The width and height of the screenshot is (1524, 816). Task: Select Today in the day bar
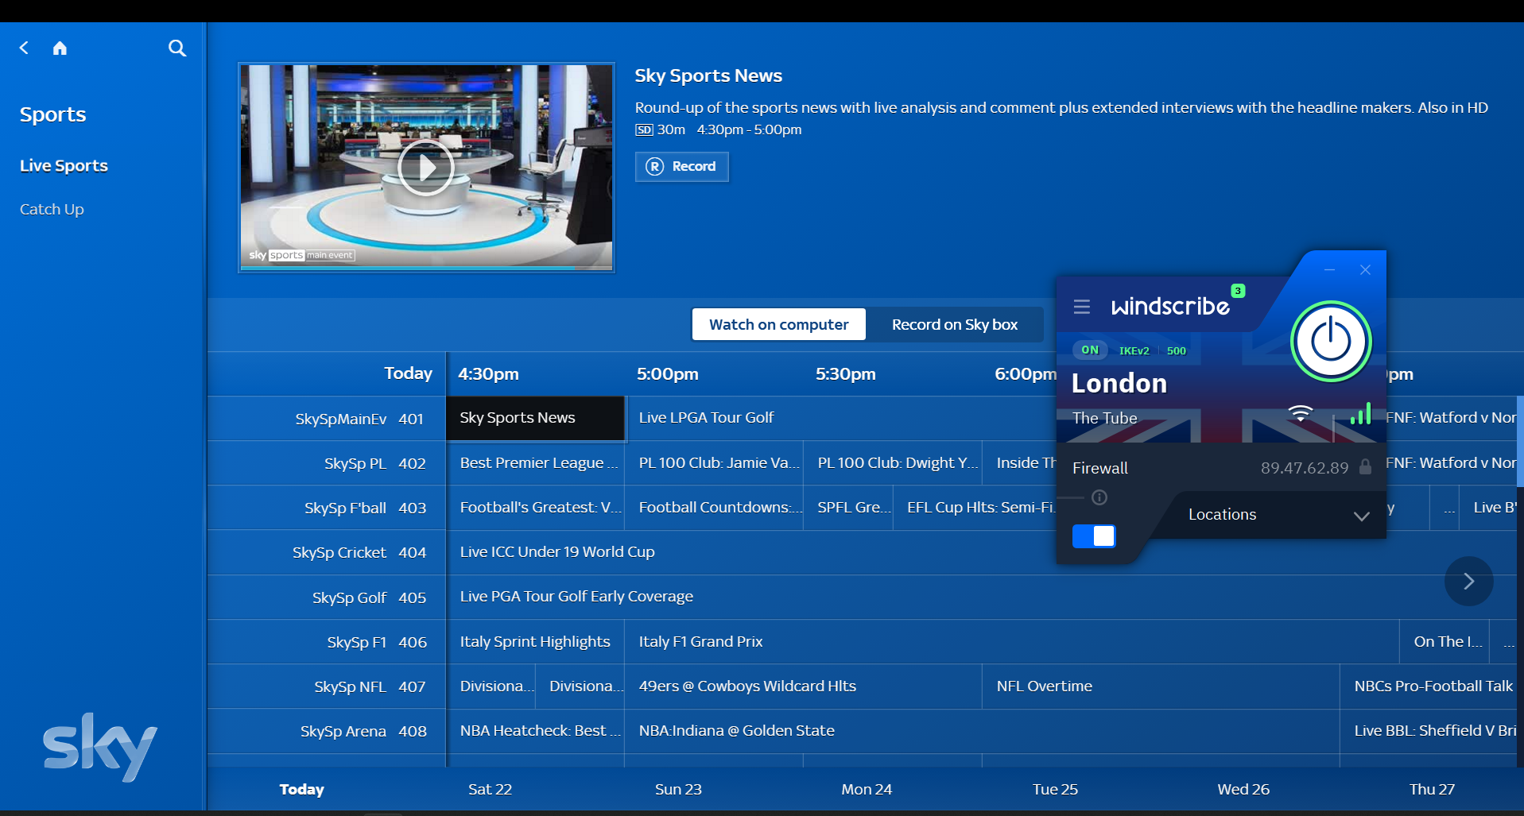[x=301, y=789]
